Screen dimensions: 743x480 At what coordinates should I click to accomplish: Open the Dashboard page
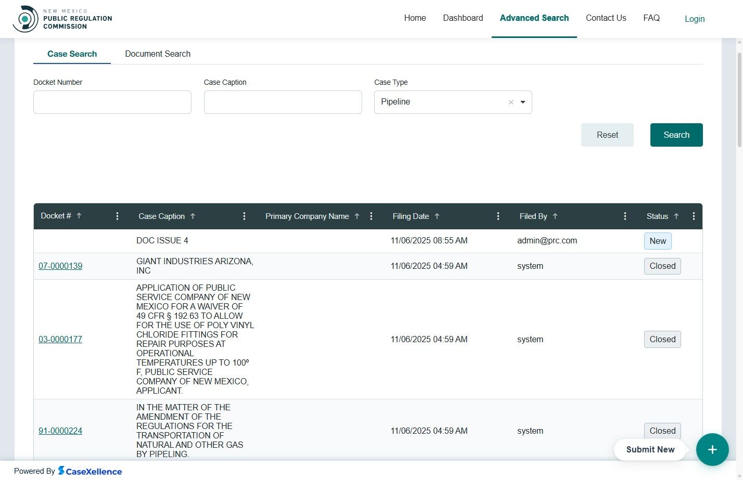463,18
